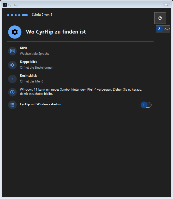Select the second step progress dot
This screenshot has height=199, width=173.
coord(12,15)
